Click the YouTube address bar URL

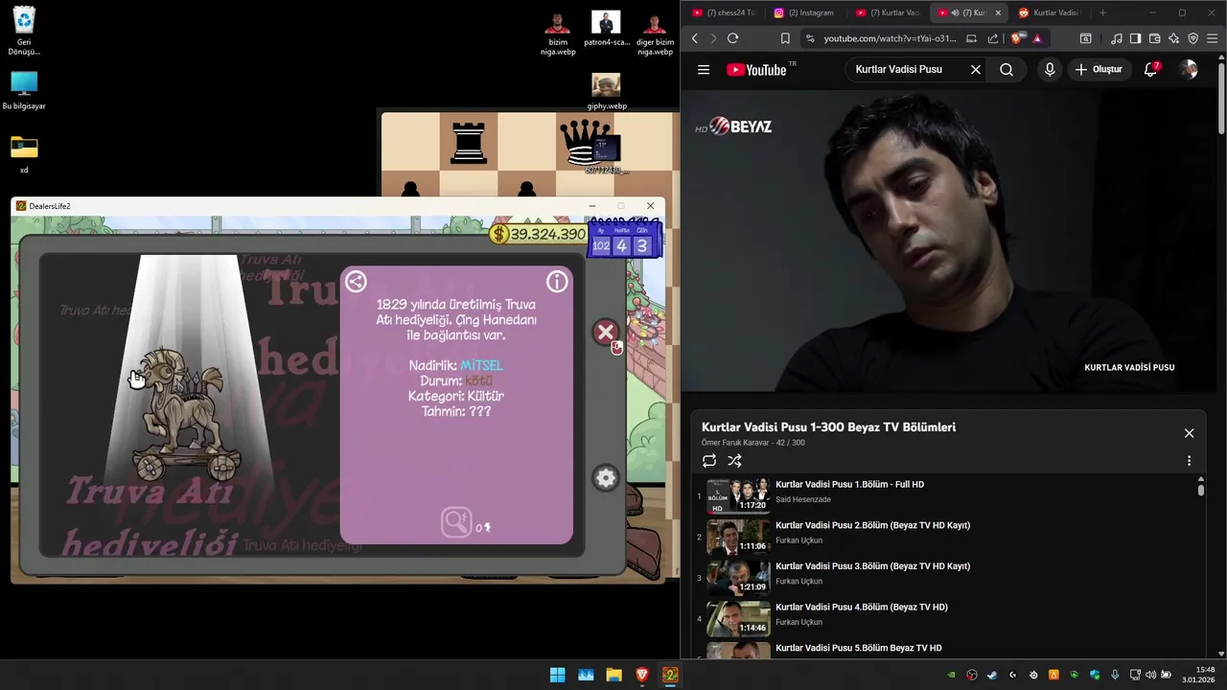tap(890, 38)
